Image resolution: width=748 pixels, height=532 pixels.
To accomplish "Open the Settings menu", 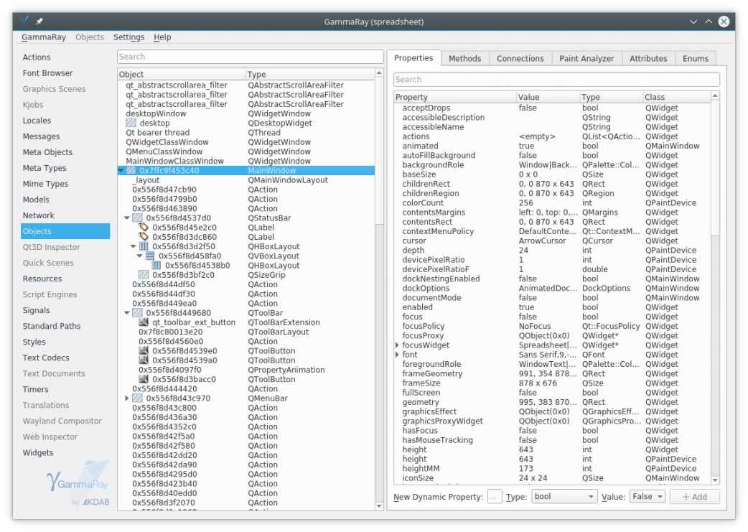I will pos(128,37).
